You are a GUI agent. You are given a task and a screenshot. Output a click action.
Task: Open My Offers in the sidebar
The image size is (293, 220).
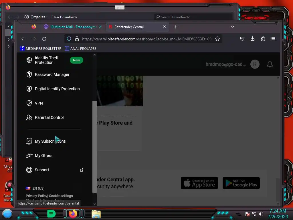point(43,156)
